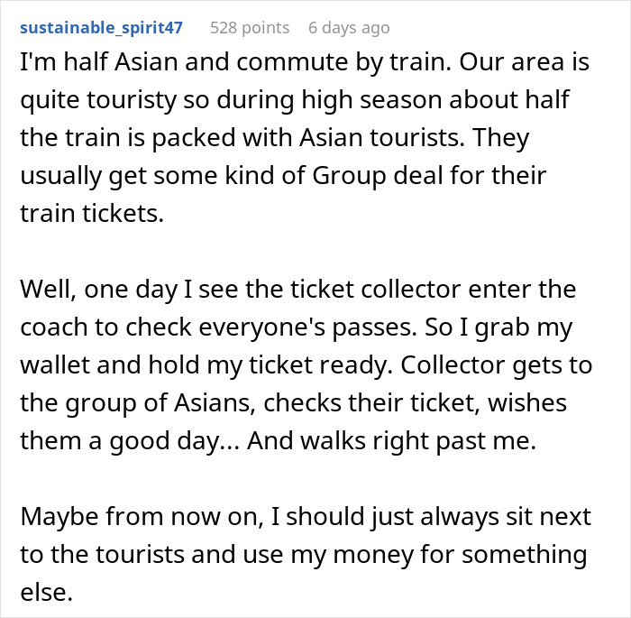Click the 6 days ago timestamp
This screenshot has width=631, height=618.
[x=349, y=28]
